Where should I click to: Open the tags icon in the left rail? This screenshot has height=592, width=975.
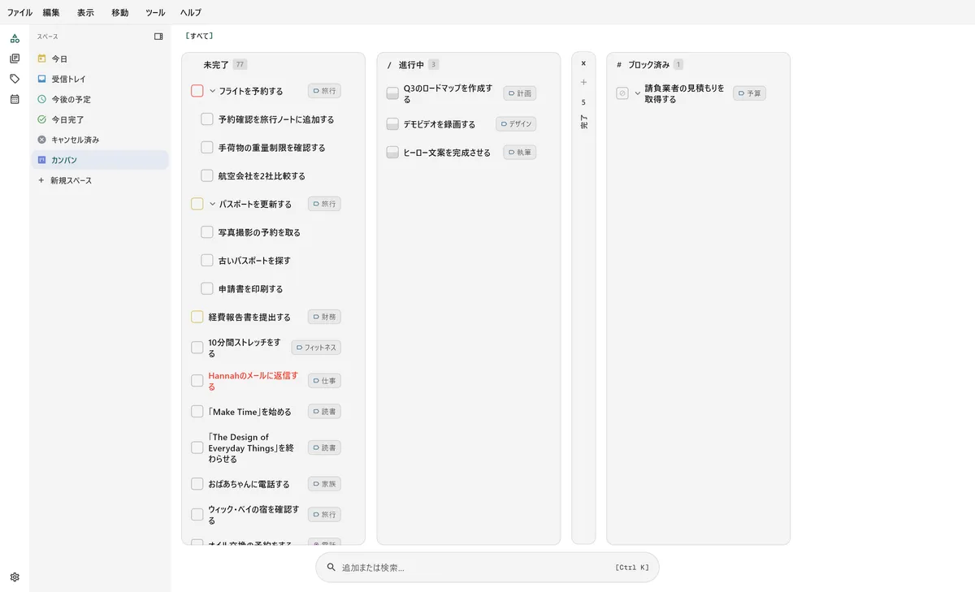pos(15,79)
